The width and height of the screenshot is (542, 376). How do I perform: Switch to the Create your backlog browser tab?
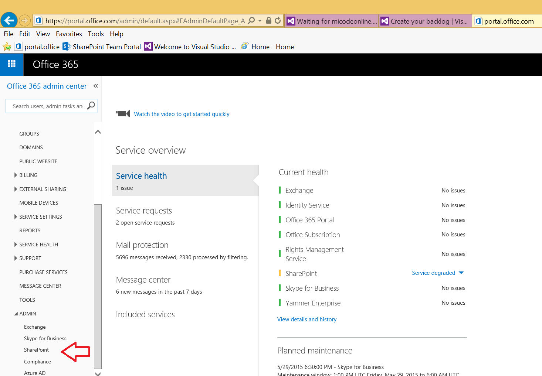[x=424, y=21]
